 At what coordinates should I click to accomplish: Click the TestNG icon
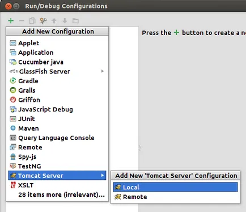[13, 166]
